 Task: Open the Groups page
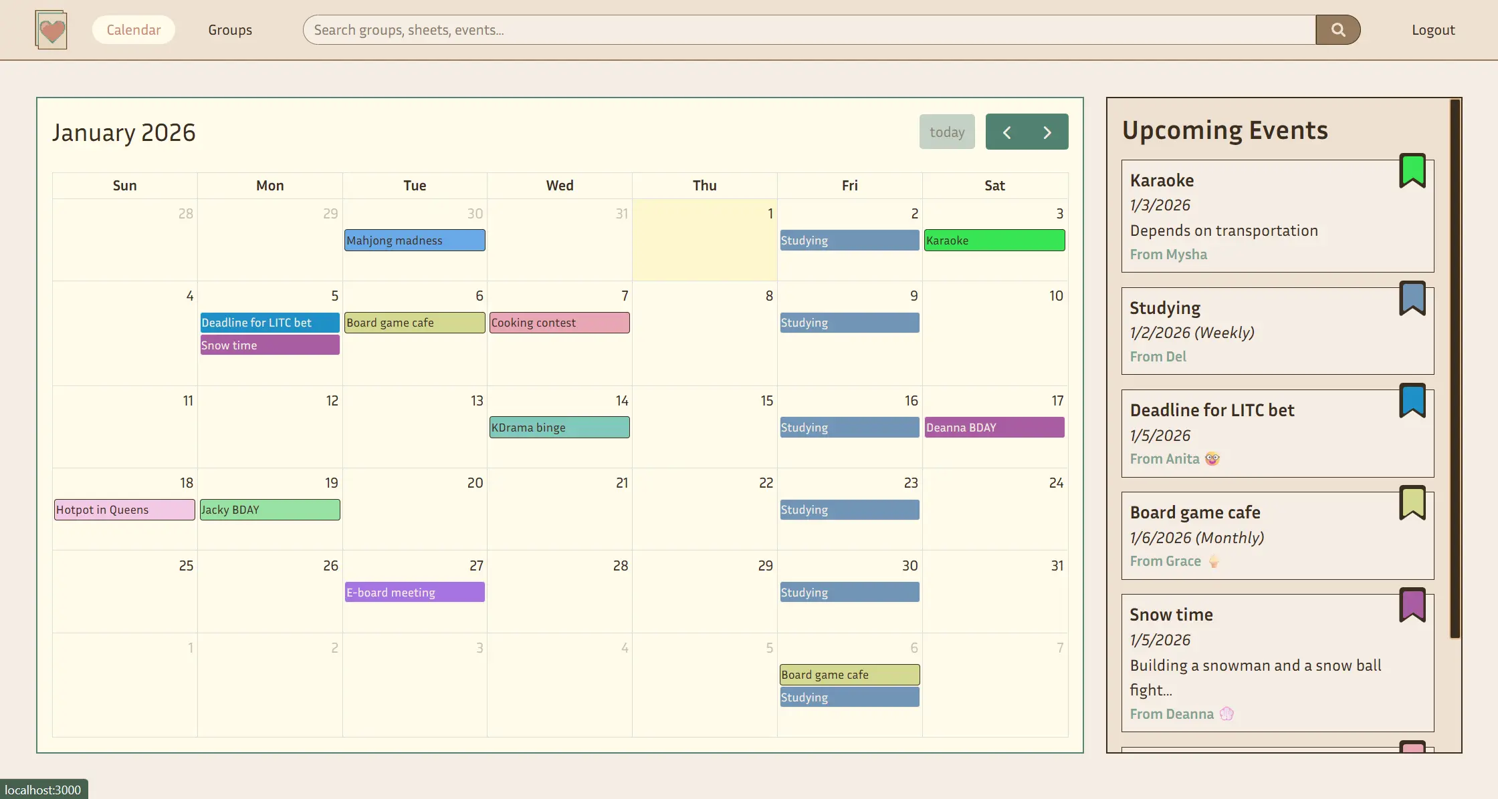pyautogui.click(x=230, y=29)
